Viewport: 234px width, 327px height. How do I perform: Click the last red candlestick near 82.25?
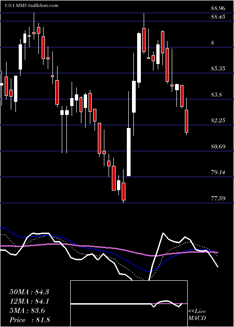click(x=186, y=121)
